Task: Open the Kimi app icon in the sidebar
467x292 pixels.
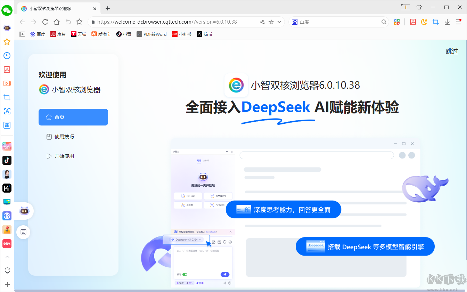Action: [7, 188]
